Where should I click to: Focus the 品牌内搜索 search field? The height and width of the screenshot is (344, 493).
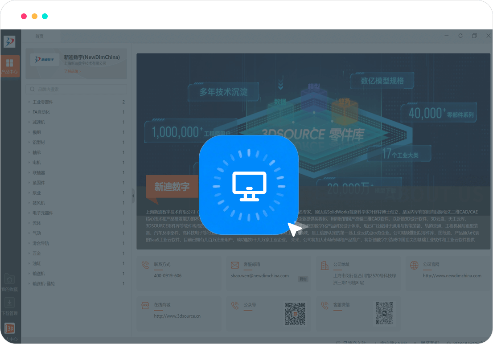click(x=76, y=89)
